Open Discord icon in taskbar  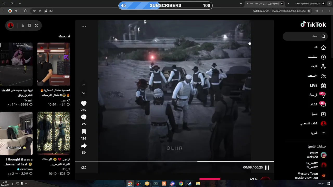click(x=172, y=184)
